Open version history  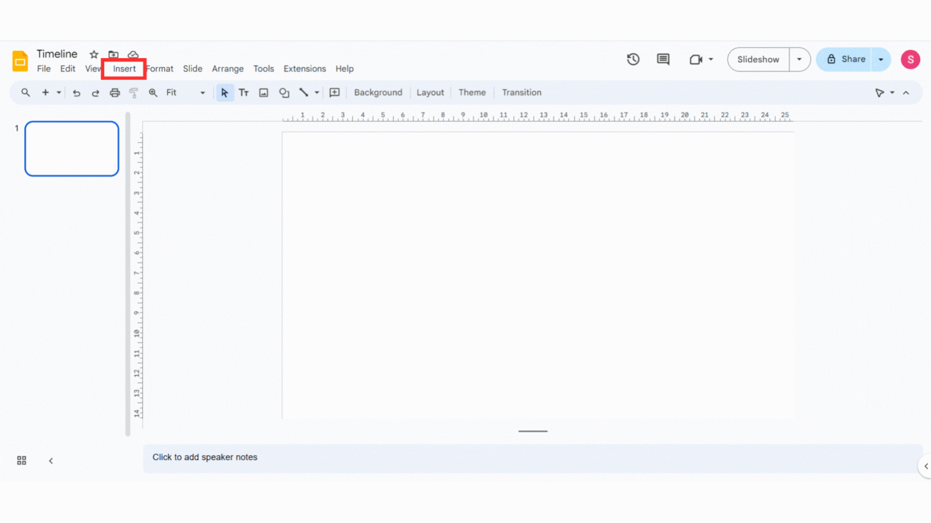pyautogui.click(x=633, y=59)
